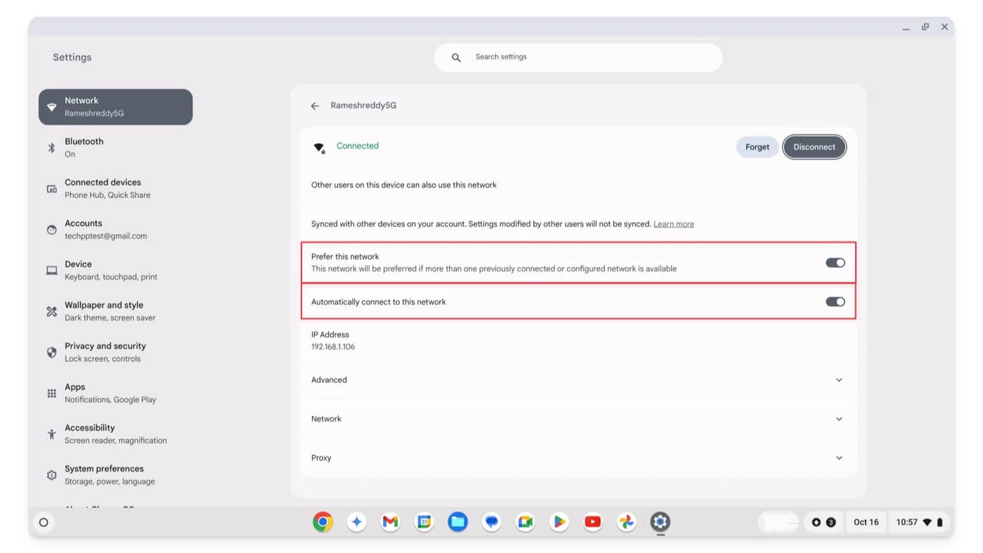Launch Google Play Store shelf icon

(x=559, y=522)
